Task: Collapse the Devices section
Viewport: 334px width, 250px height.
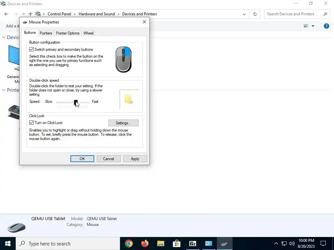Action: point(4,37)
